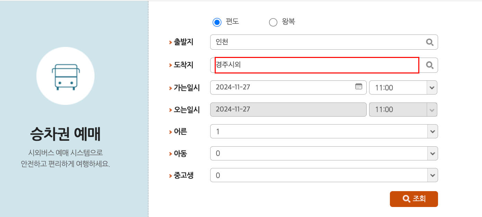Viewport: 482px width, 217px height.
Task: Expand the 아동 child count dropdown
Action: coord(432,153)
